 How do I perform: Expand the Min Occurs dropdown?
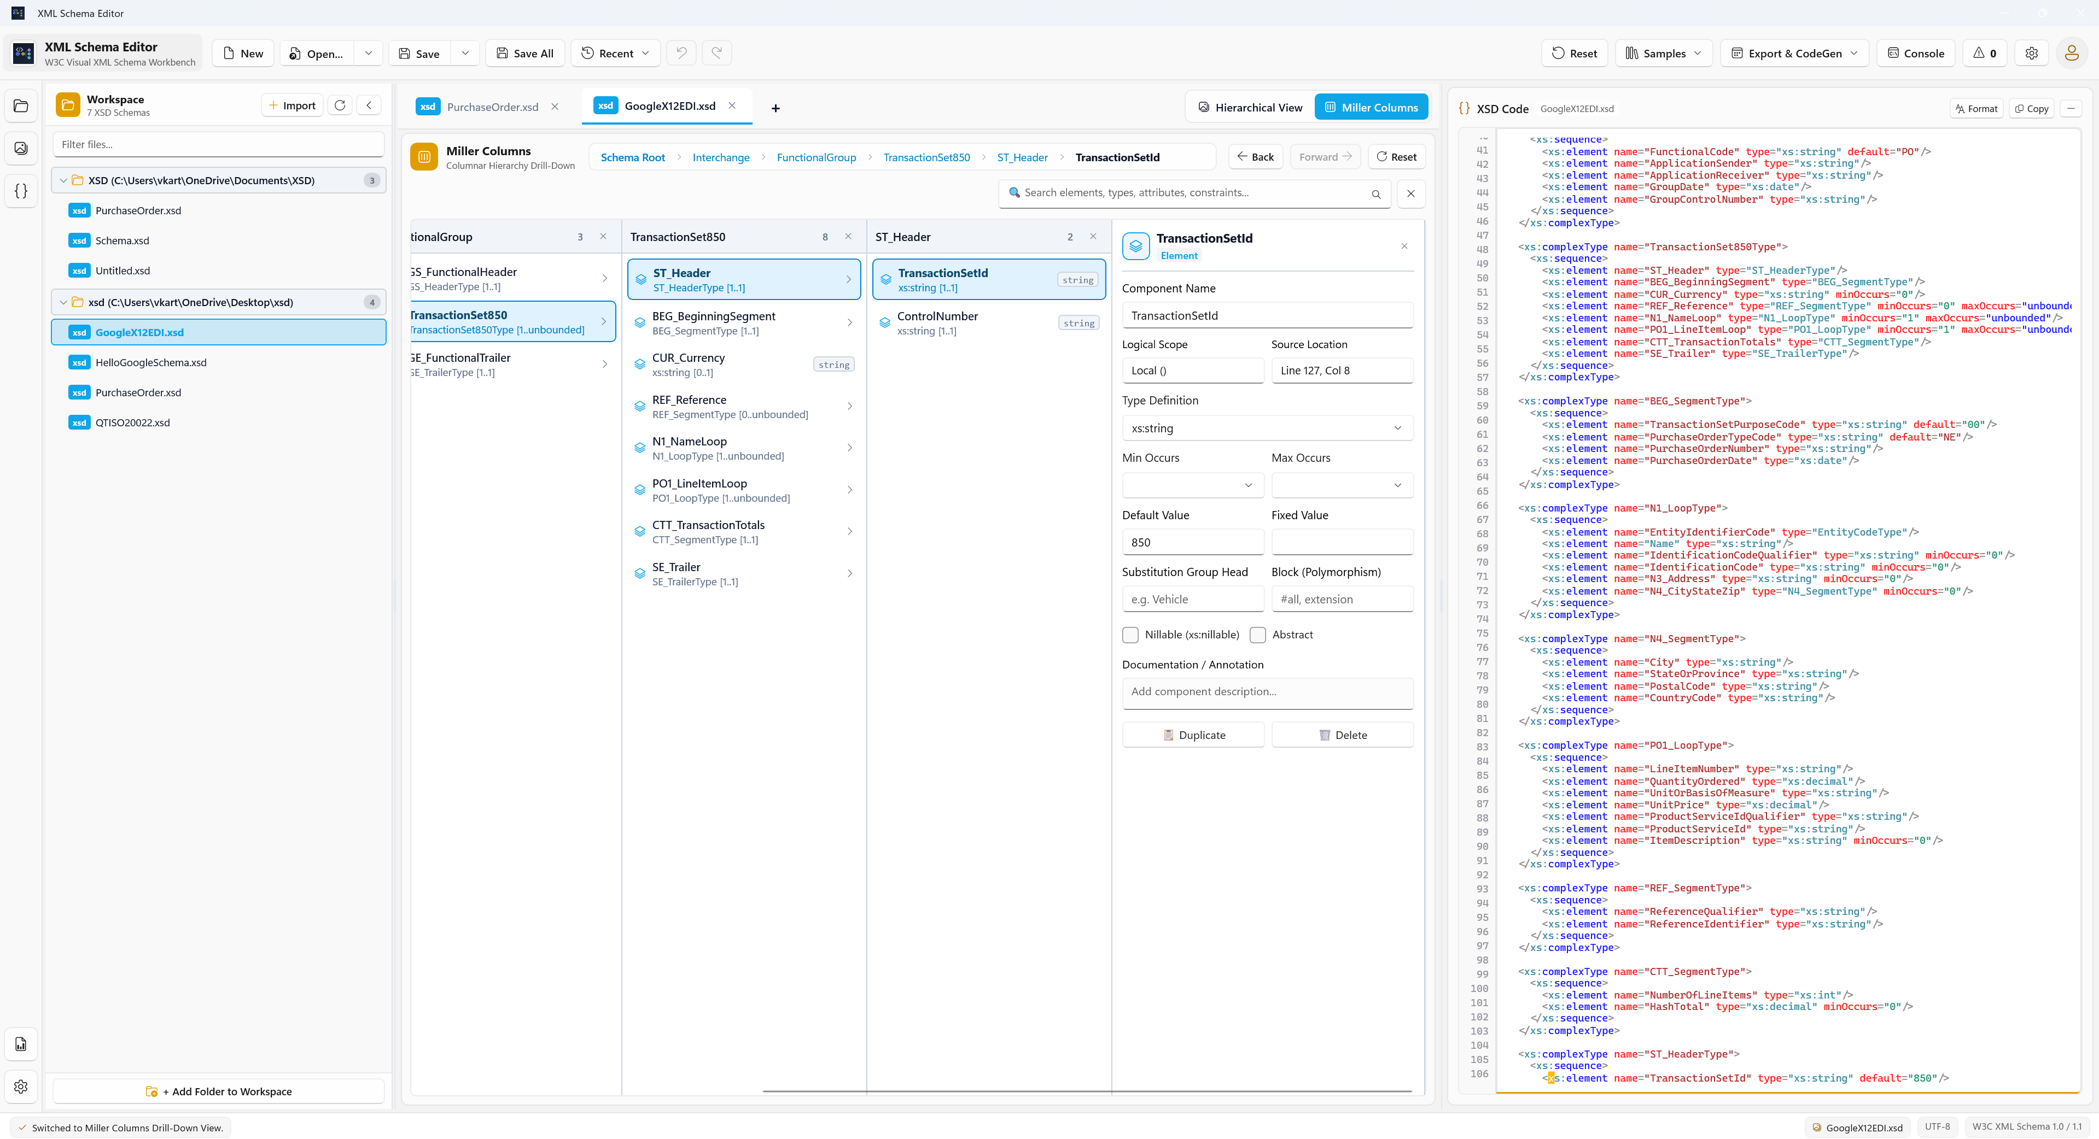1193,485
